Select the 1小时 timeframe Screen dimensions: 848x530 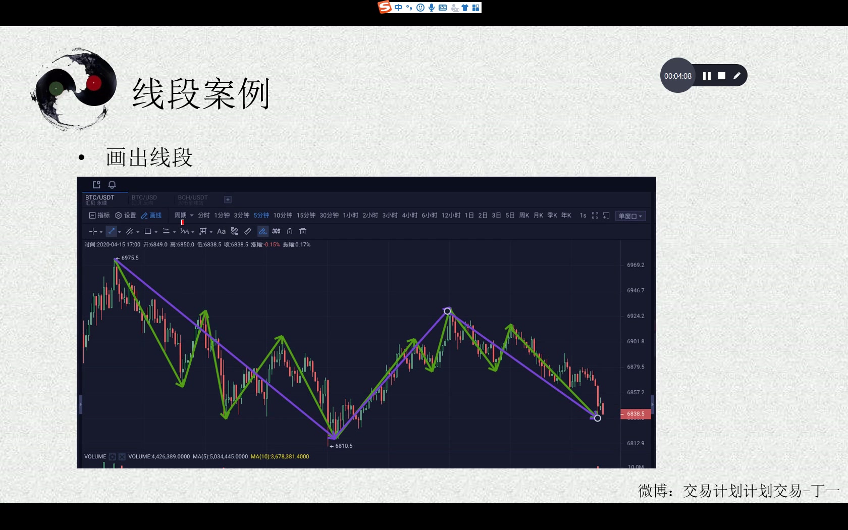click(x=350, y=216)
